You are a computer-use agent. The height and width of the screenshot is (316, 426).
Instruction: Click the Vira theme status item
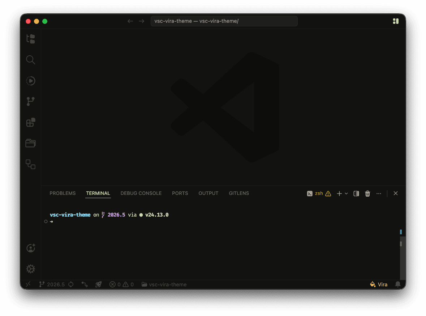379,285
